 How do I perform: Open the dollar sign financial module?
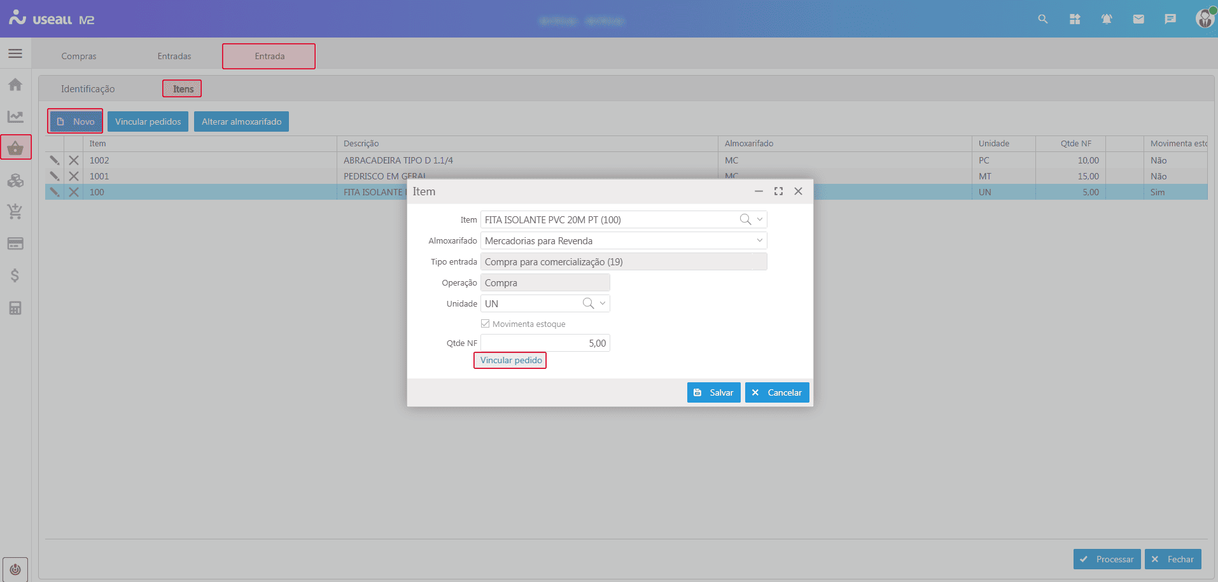coord(15,275)
